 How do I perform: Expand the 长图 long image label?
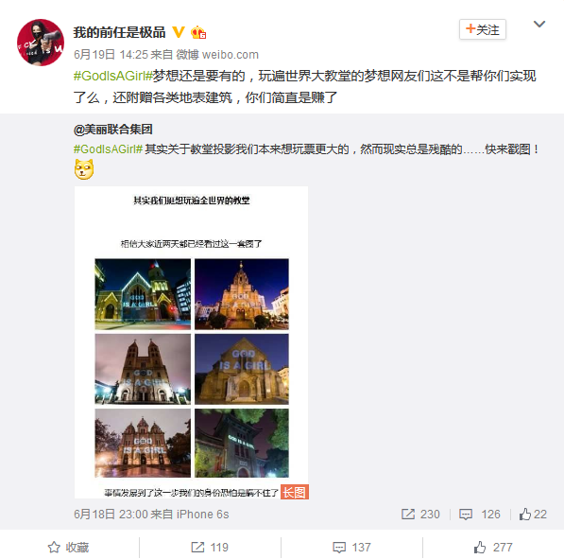point(294,492)
